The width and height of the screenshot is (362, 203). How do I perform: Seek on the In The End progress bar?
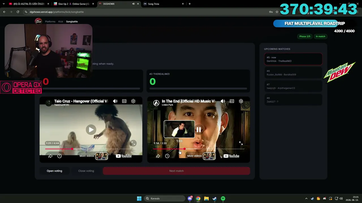pos(199,149)
